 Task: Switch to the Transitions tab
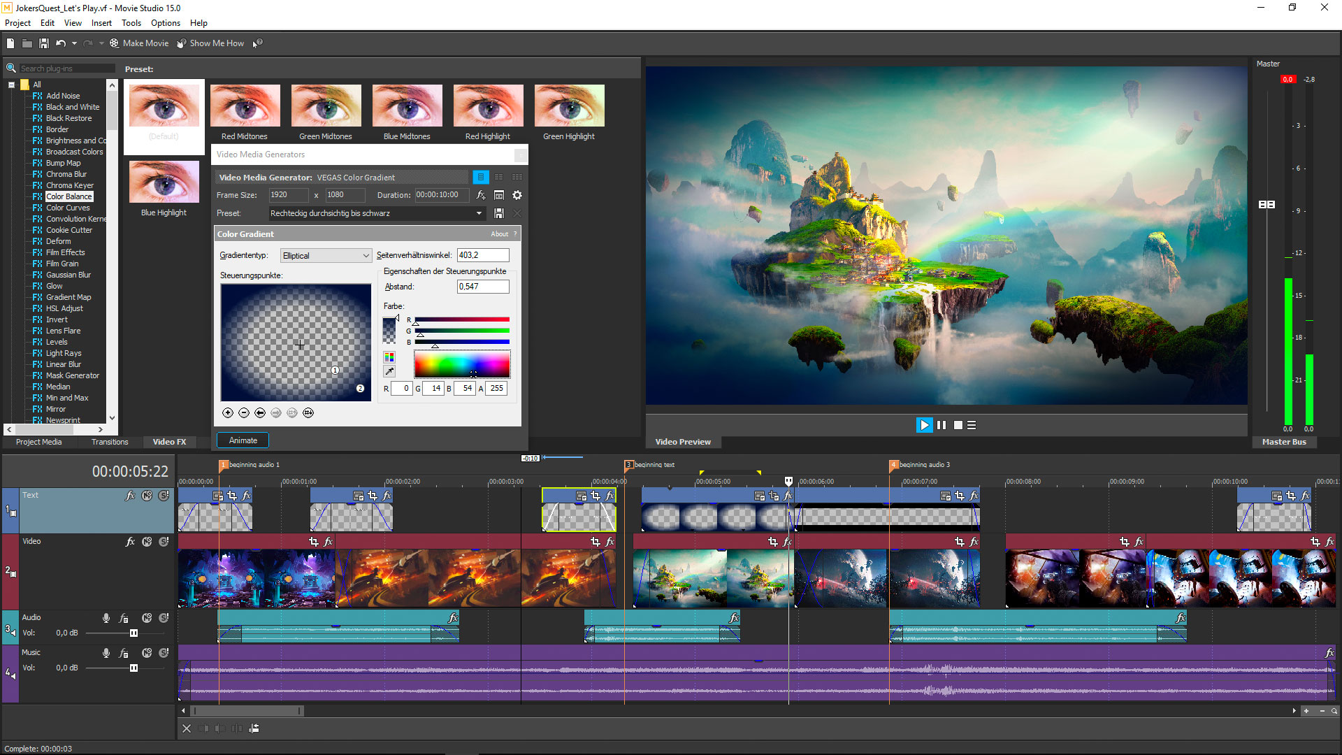(109, 442)
